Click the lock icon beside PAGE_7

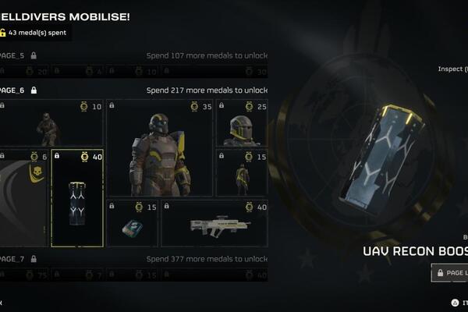(x=34, y=259)
